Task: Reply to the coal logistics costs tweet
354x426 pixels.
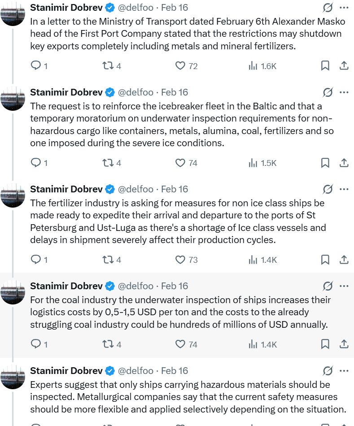Action: (x=36, y=344)
